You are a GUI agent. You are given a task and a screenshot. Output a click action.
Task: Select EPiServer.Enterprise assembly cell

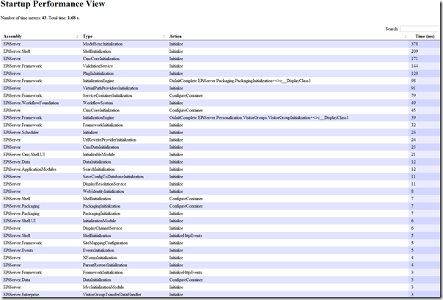click(x=21, y=295)
